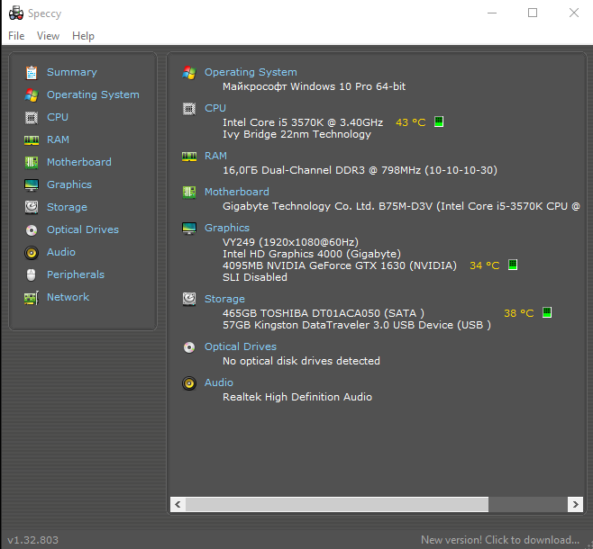
Task: Switch to the CPU section in sidebar
Action: pyautogui.click(x=58, y=117)
